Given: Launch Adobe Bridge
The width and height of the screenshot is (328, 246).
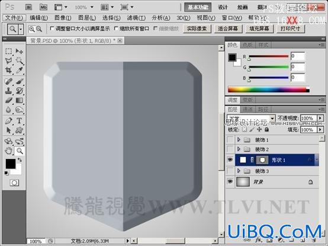Looking at the screenshot, I should click(28, 7).
